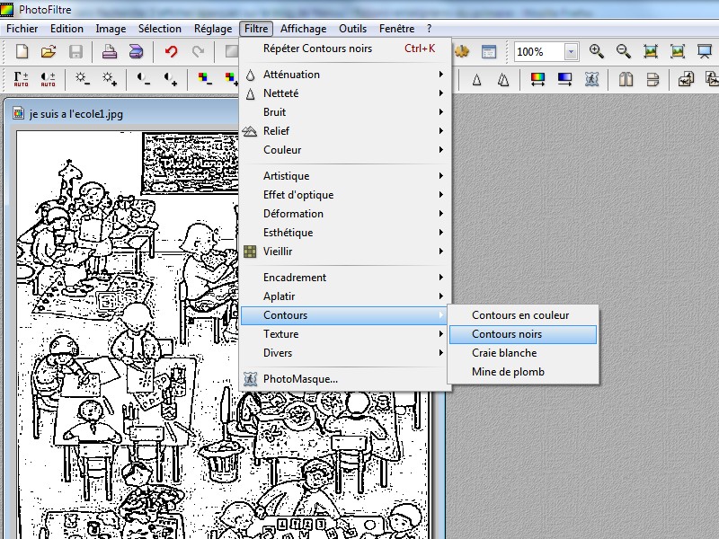Click the Zoom in magnifier icon
Screen dimensions: 719x539
596,52
